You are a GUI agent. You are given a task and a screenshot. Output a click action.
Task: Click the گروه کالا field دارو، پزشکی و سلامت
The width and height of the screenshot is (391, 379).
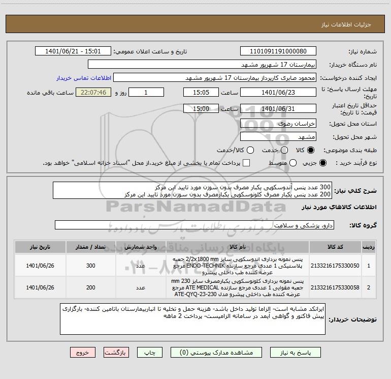tap(194, 225)
